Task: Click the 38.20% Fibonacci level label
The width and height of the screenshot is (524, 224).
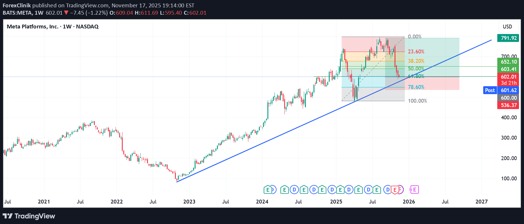Action: point(416,61)
